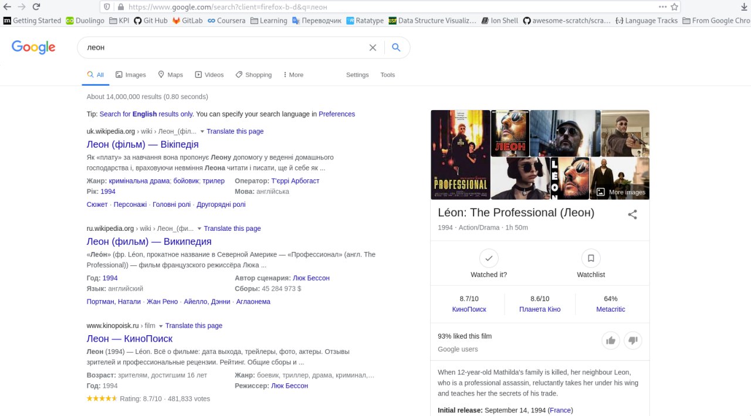Switch to Maps tab

[170, 75]
